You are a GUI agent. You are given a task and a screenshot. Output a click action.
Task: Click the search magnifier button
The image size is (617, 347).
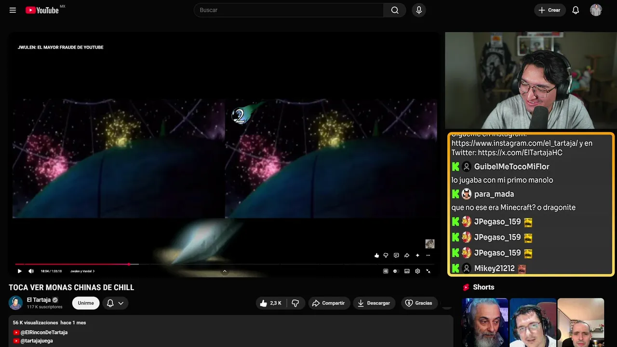point(395,10)
